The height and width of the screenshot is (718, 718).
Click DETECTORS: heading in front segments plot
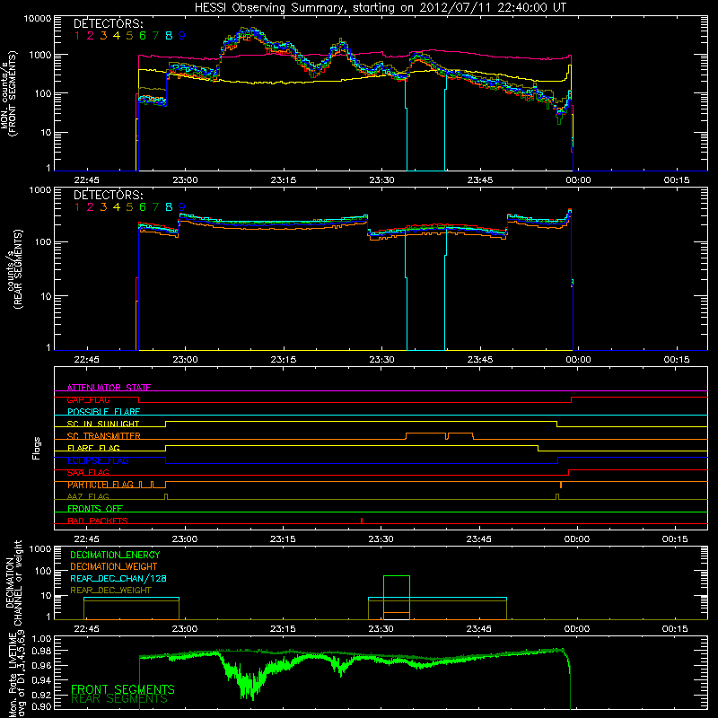tap(109, 23)
